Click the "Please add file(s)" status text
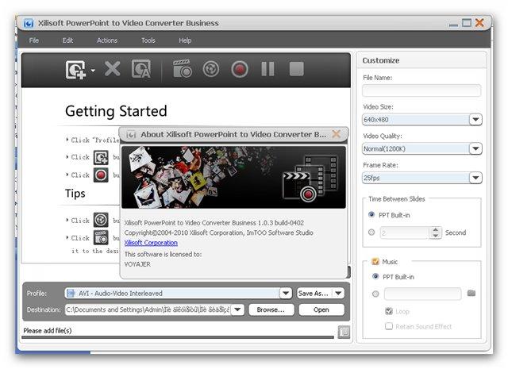 point(48,330)
